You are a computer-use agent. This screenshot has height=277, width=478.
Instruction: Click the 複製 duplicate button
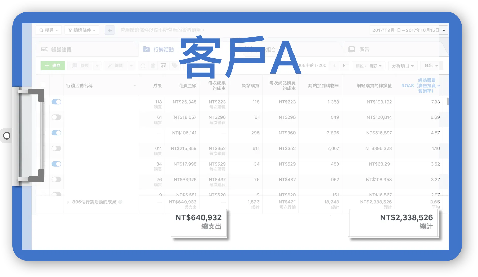81,66
